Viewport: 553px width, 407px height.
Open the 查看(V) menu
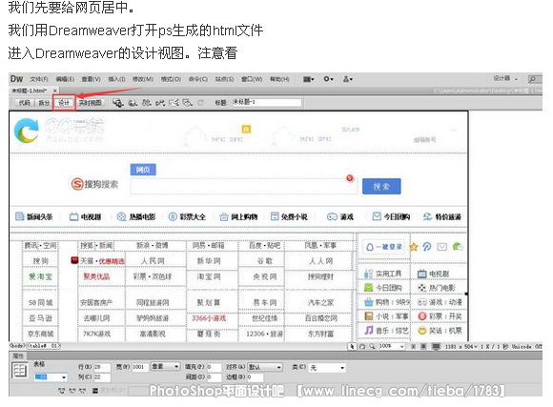(92, 79)
